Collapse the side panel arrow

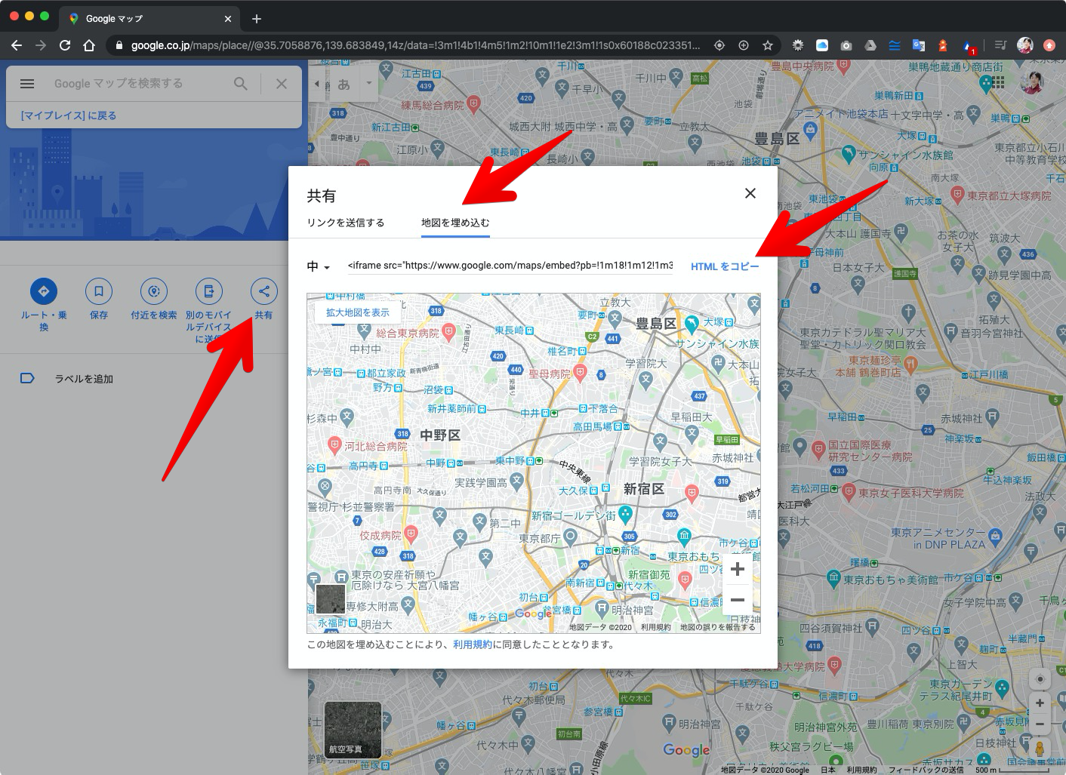coord(316,84)
